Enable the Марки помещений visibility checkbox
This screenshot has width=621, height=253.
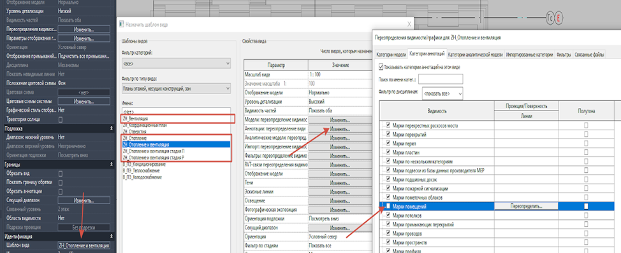click(389, 206)
